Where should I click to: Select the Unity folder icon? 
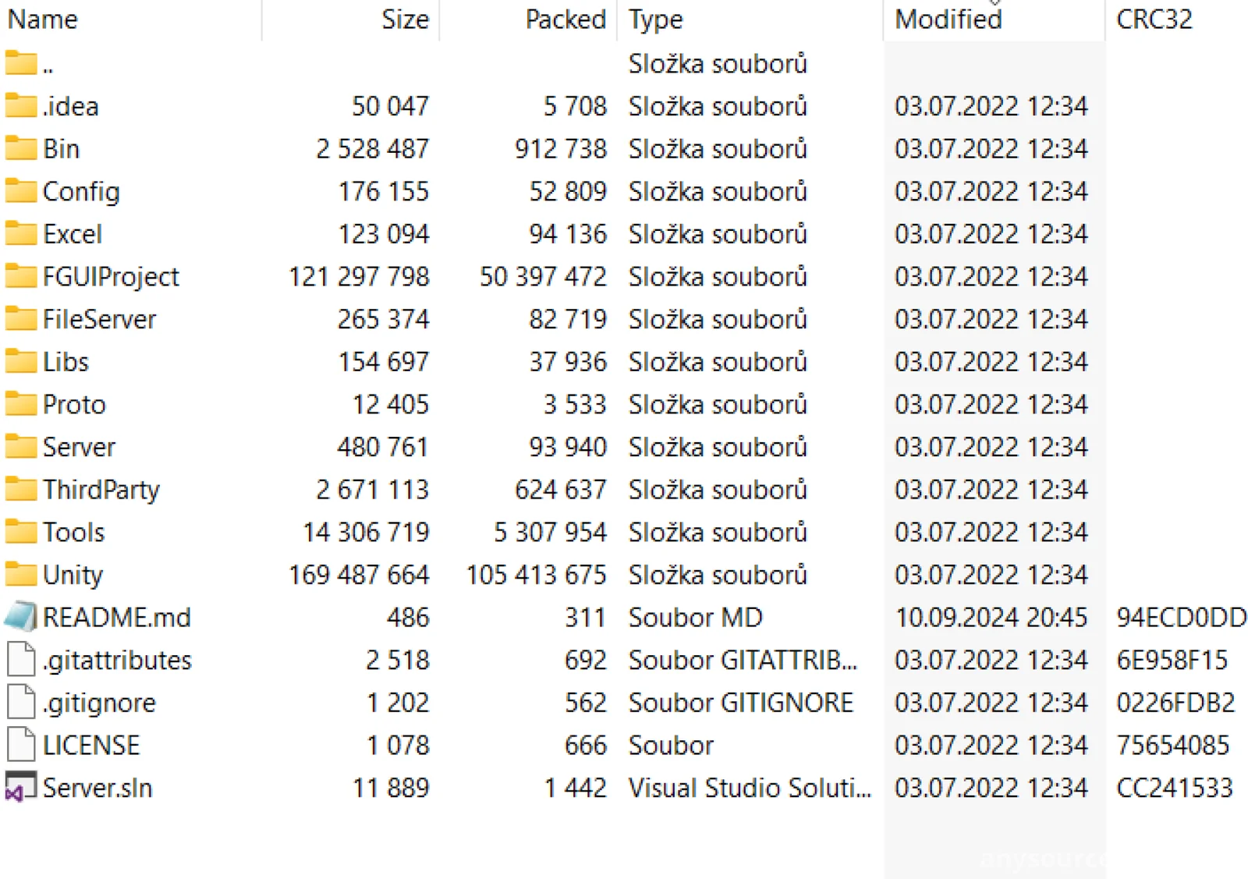click(21, 575)
